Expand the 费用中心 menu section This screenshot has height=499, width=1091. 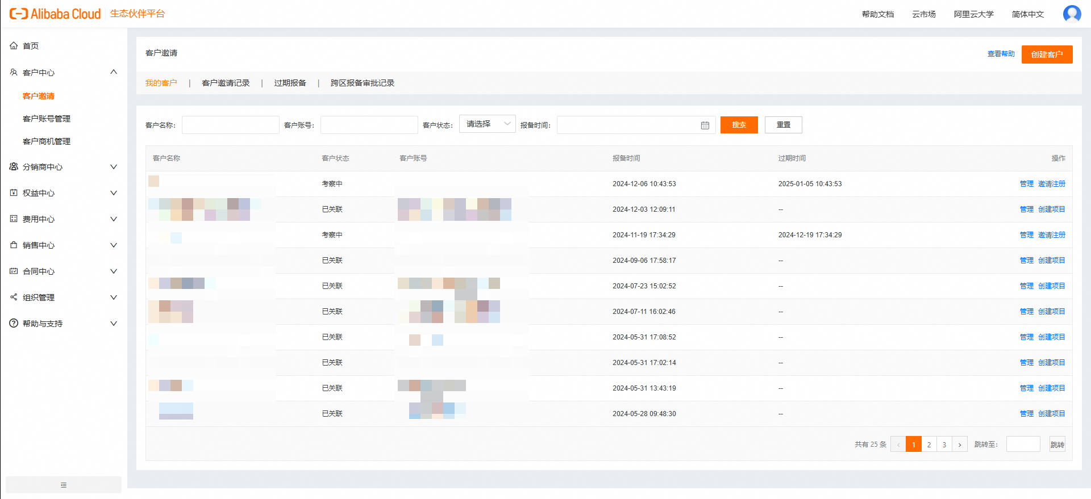(114, 219)
